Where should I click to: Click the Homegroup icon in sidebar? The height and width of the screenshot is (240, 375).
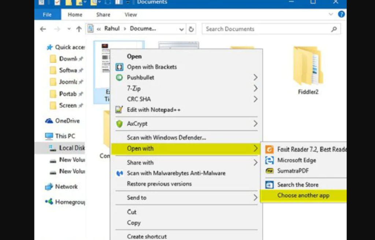(x=49, y=202)
